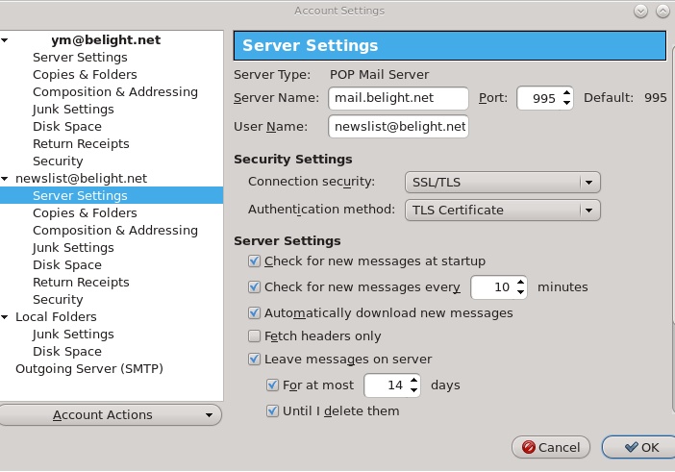
Task: Increase the Port number with up arrow
Action: [566, 93]
